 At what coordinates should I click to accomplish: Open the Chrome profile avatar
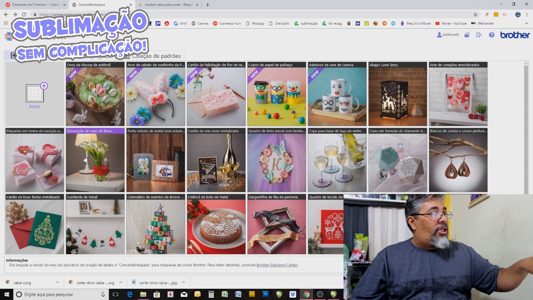click(518, 14)
